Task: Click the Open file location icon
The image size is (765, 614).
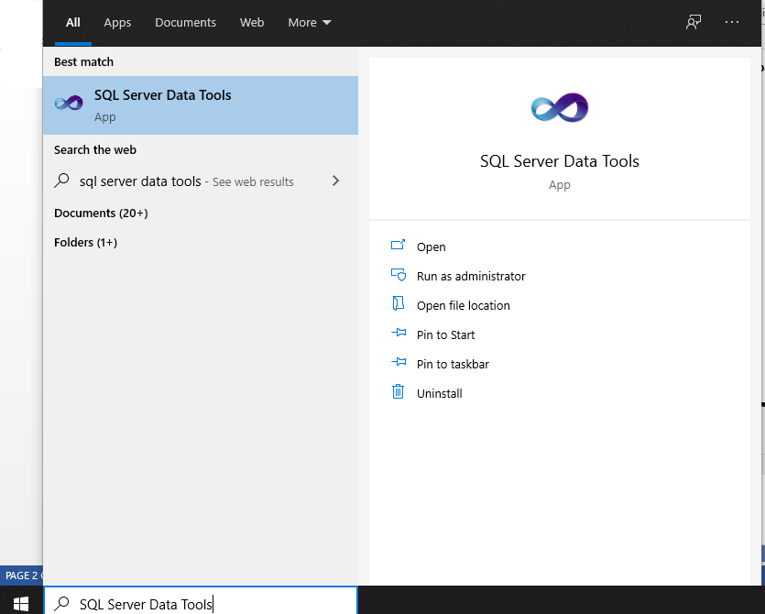Action: 399,305
